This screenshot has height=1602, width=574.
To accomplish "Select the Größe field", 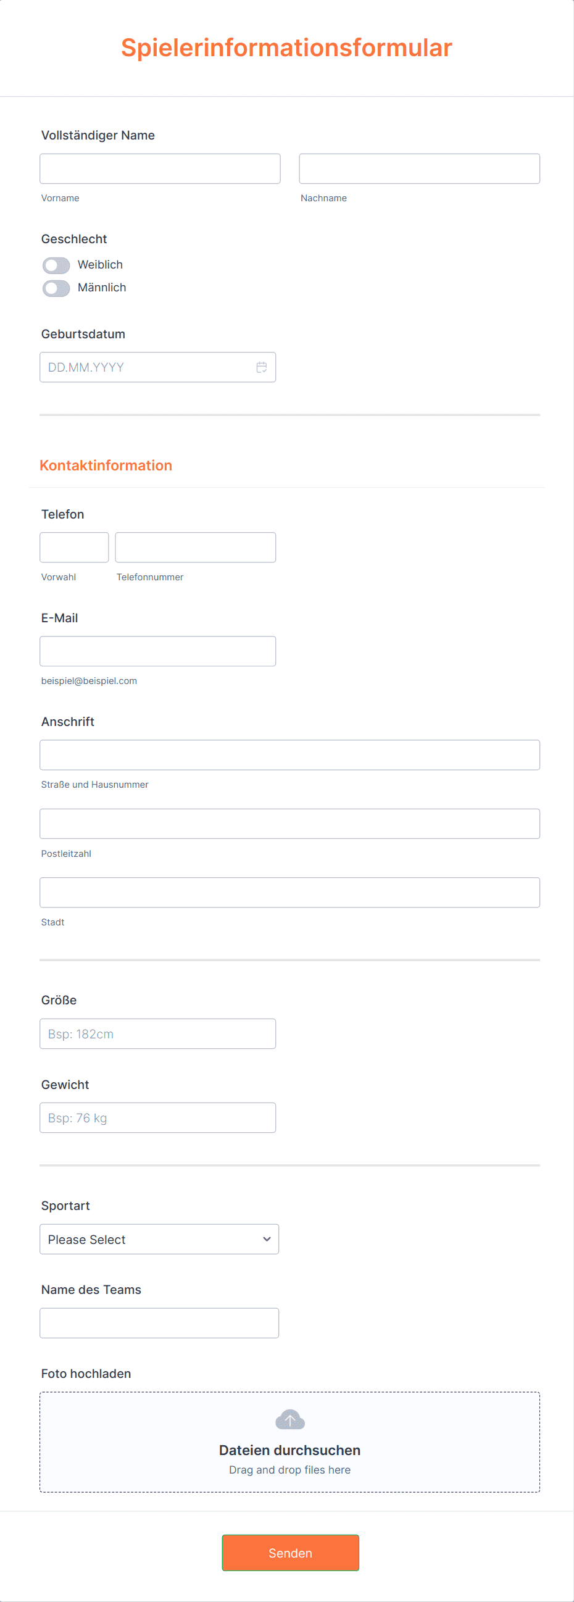I will coord(158,1033).
